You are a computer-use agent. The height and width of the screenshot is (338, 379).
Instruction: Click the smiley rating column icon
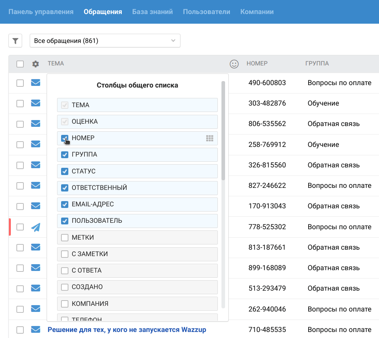pyautogui.click(x=234, y=64)
